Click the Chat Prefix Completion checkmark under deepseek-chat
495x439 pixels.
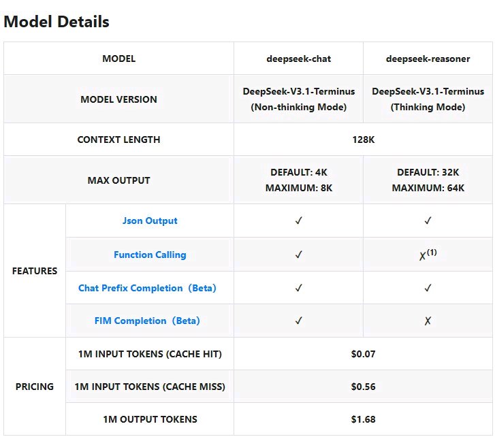[298, 288]
